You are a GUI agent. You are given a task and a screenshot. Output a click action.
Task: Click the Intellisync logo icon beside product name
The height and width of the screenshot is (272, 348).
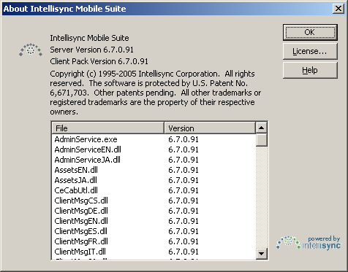pos(31,50)
